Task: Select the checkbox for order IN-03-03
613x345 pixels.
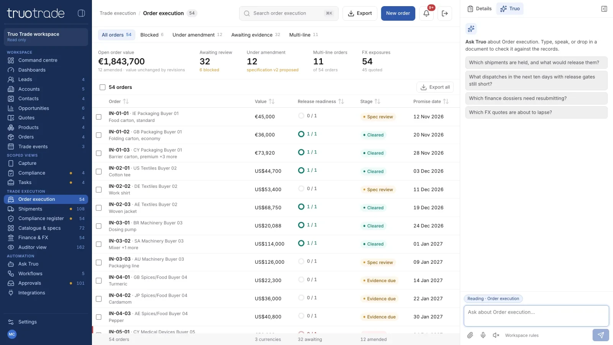Action: pos(98,263)
